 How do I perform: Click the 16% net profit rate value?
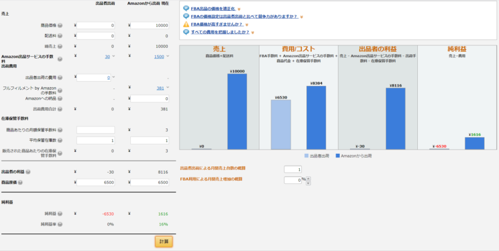tap(163, 224)
